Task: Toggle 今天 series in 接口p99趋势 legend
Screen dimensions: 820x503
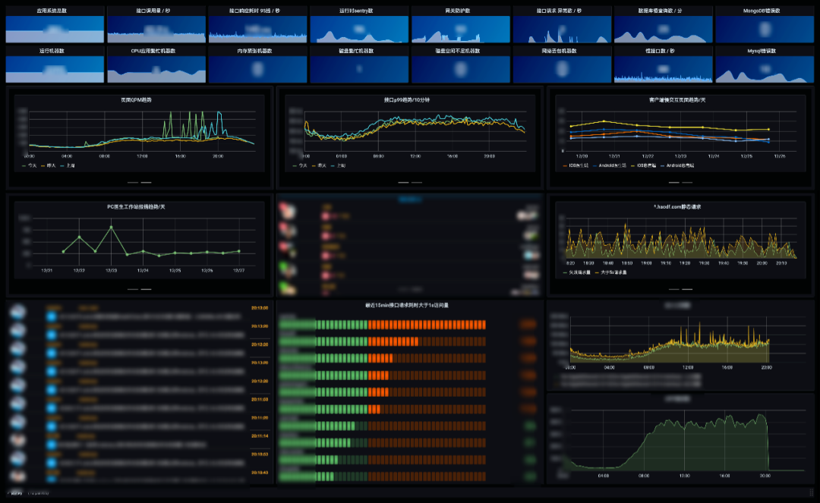Action: coord(300,165)
